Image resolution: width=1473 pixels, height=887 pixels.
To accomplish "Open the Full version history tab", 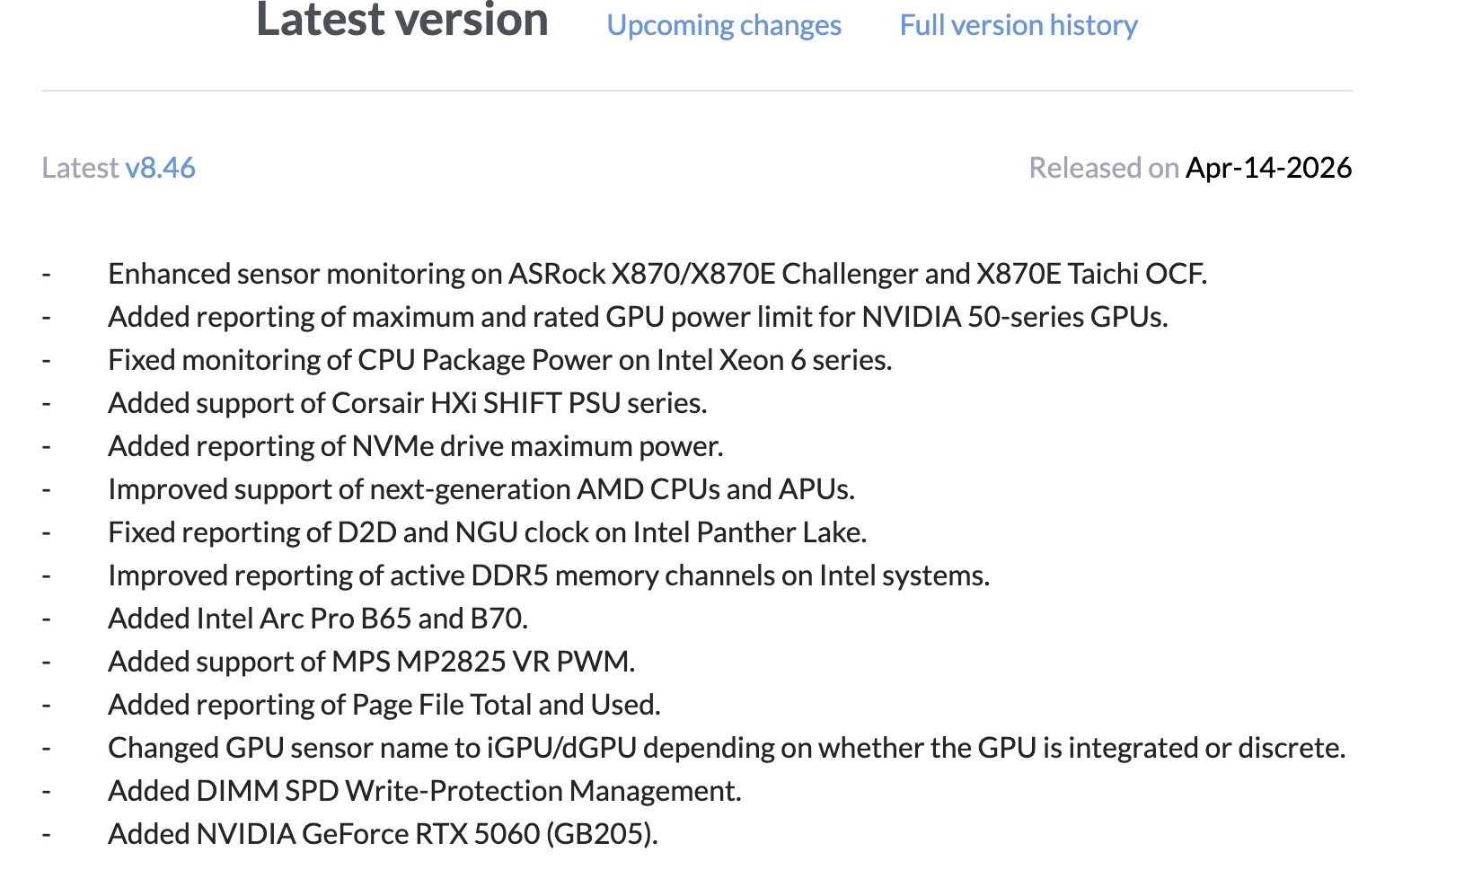I will click(x=1018, y=25).
